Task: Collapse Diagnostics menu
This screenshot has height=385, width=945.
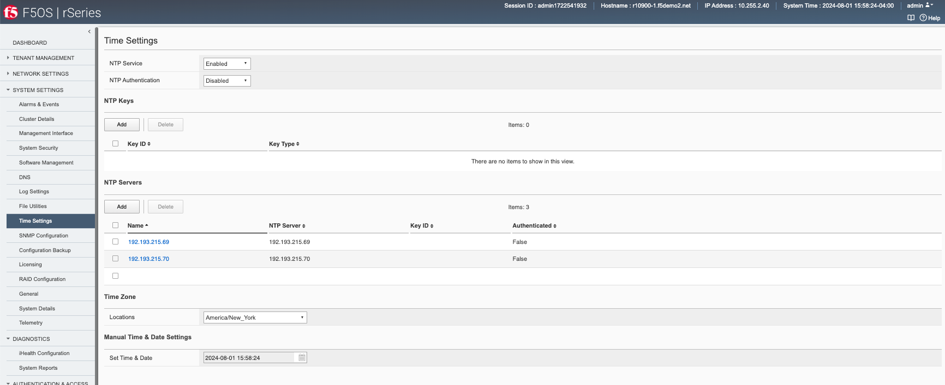Action: (31, 339)
